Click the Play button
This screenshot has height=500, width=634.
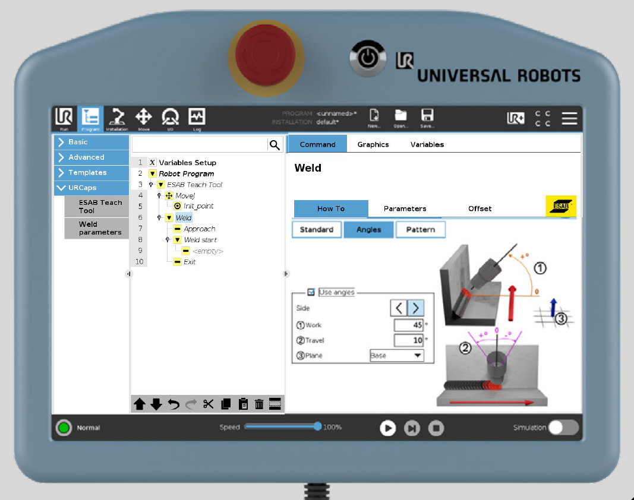pos(387,428)
